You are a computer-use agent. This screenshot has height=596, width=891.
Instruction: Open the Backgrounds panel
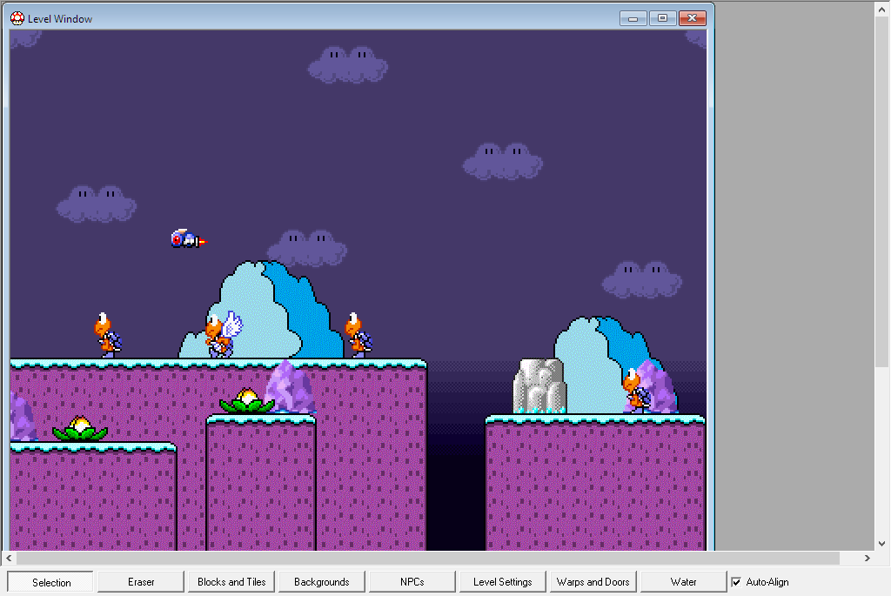(x=322, y=582)
